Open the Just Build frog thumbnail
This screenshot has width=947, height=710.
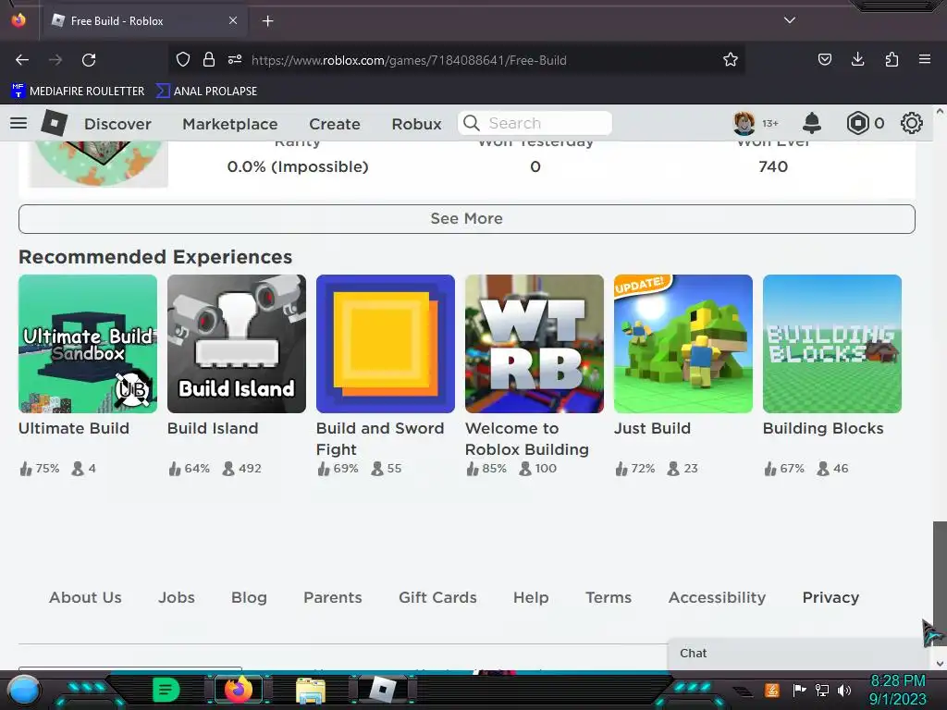[683, 344]
